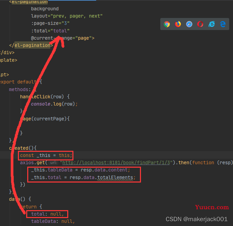Click the url: parameter hint label

click(53, 163)
